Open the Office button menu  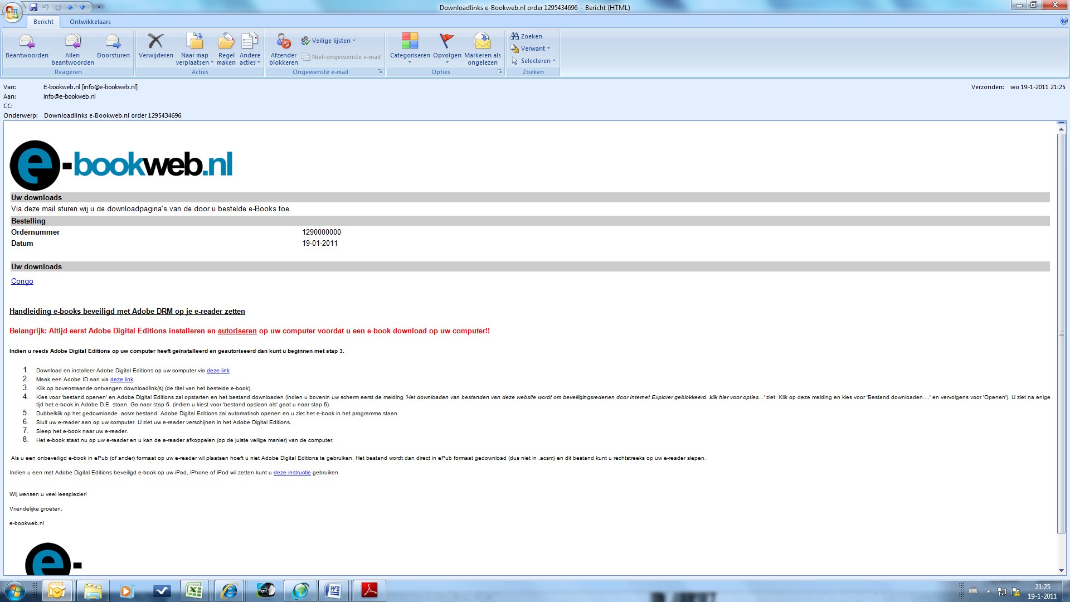[12, 12]
